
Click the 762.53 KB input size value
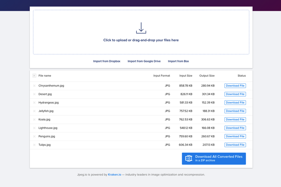pos(186,119)
